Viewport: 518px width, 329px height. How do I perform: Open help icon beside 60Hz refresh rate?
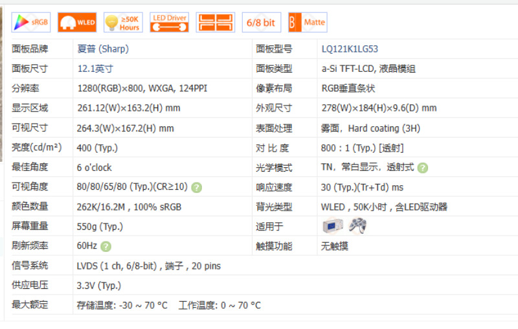[x=106, y=246]
